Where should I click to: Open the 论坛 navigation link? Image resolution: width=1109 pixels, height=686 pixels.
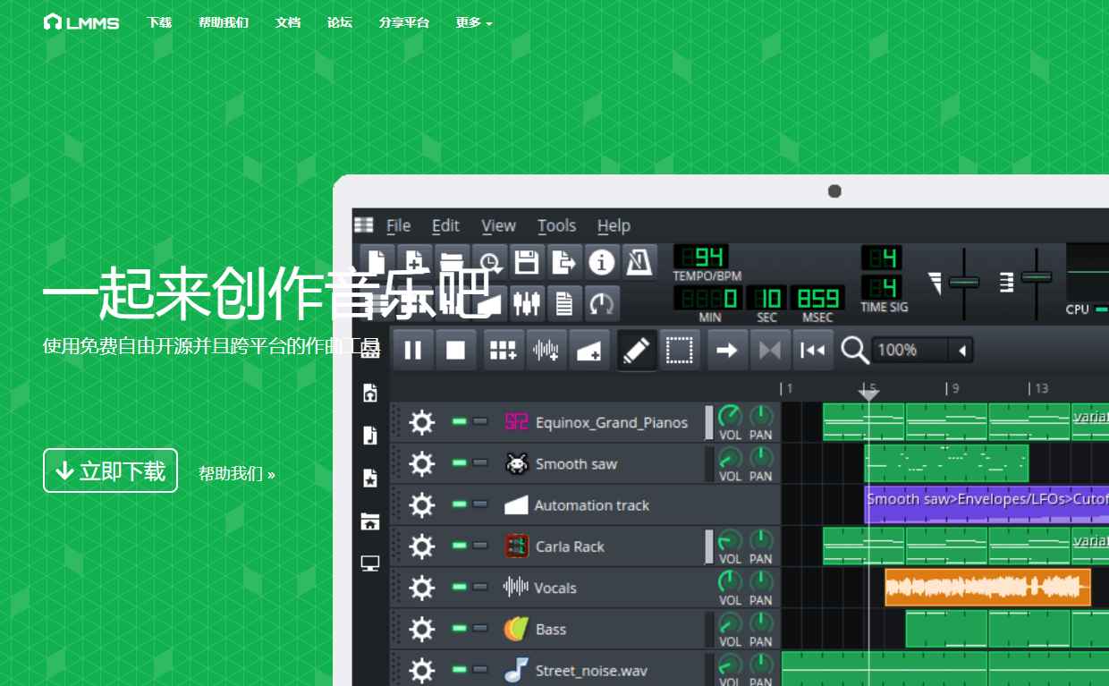click(340, 22)
